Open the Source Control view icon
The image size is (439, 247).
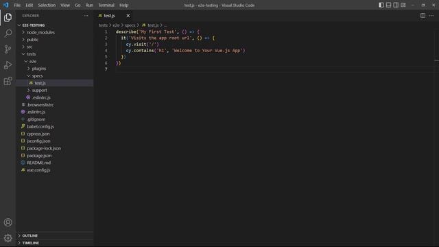[x=8, y=49]
